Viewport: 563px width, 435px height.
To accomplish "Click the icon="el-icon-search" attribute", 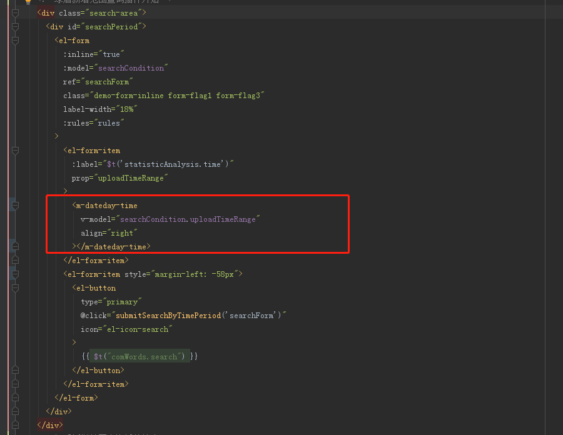I will click(x=126, y=329).
